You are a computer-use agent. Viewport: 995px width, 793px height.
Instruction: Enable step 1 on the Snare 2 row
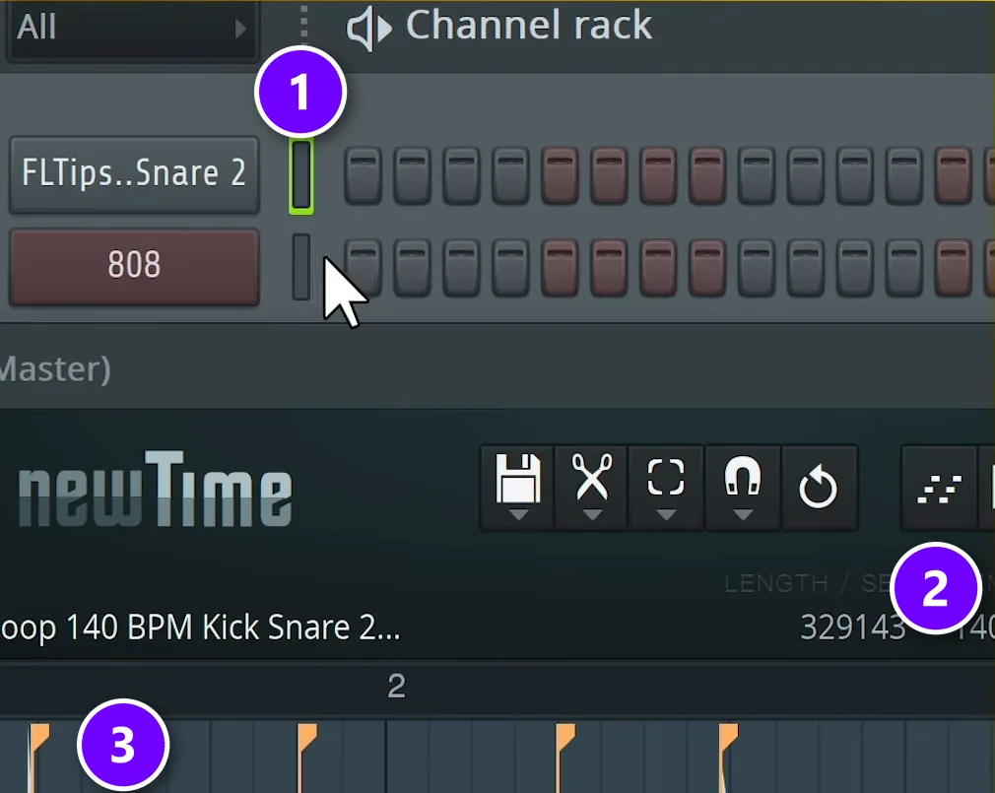coord(363,175)
